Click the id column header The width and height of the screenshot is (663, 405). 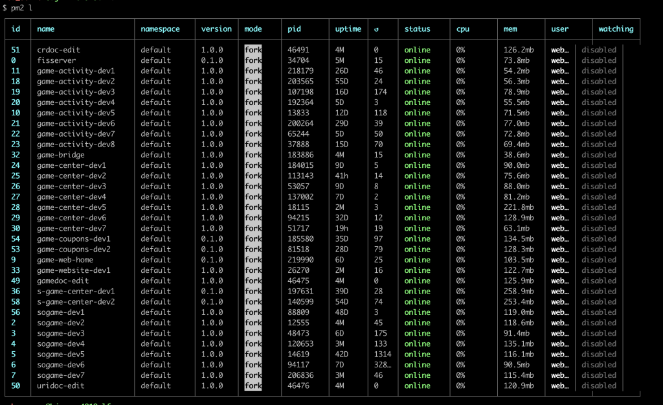(14, 29)
